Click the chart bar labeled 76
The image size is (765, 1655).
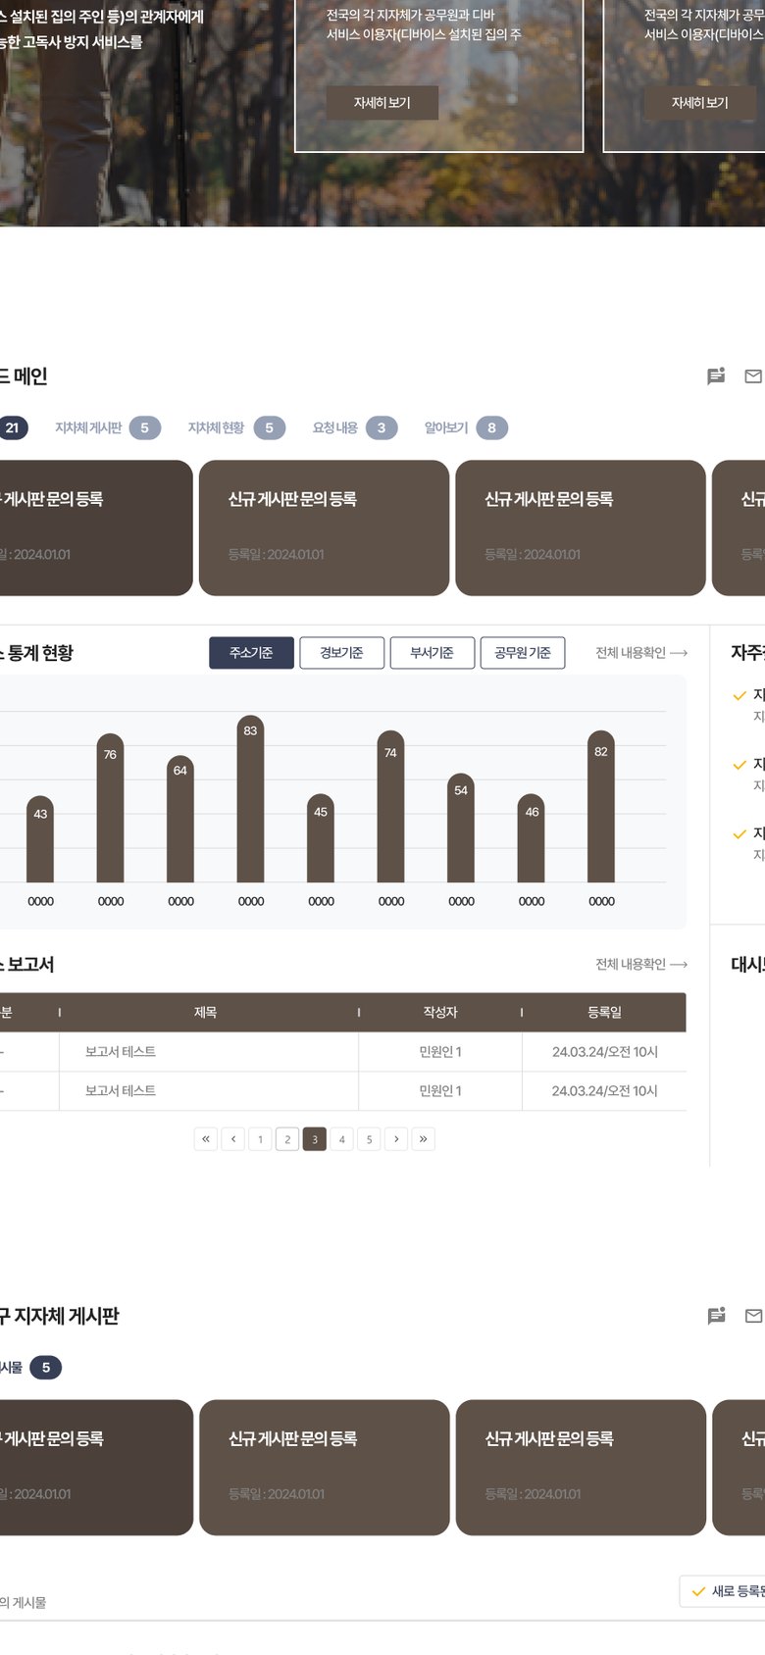pyautogui.click(x=111, y=808)
